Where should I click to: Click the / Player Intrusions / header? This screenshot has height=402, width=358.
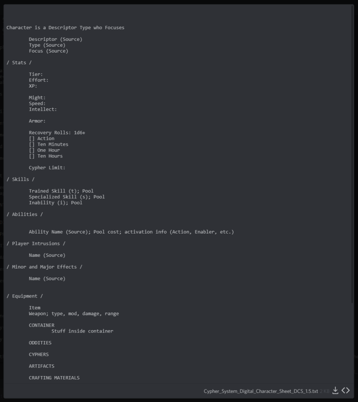point(36,244)
